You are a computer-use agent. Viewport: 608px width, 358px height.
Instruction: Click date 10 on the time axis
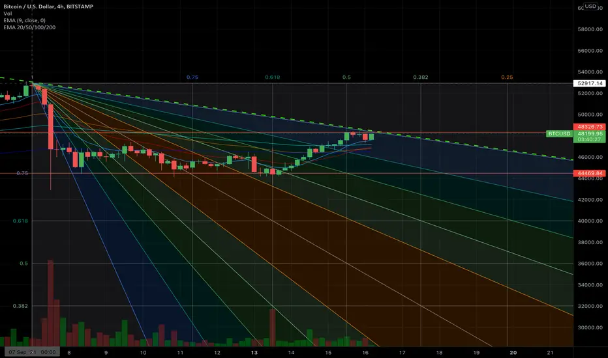(x=143, y=353)
